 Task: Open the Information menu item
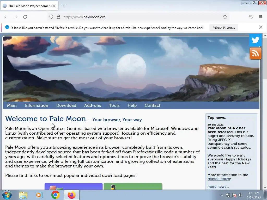tap(36, 105)
